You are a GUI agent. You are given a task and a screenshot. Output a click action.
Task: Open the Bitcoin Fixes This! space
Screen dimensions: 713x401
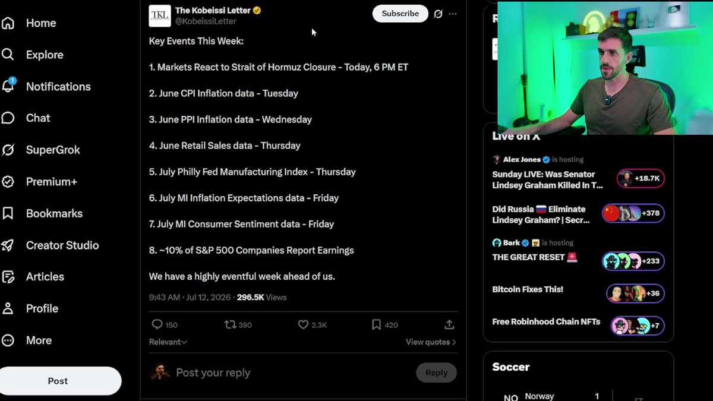(528, 289)
